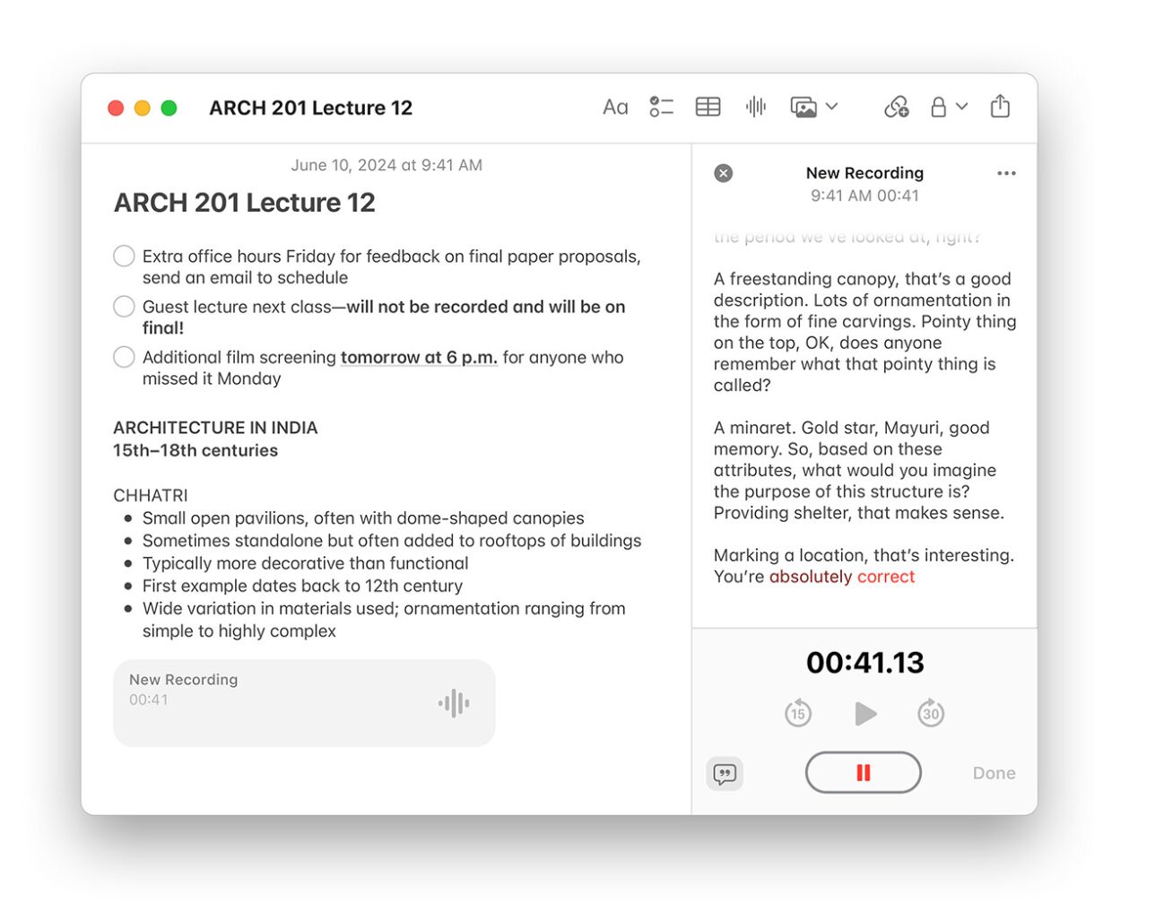Expand the media dropdown chevron
Image resolution: width=1164 pixels, height=904 pixels.
[x=831, y=107]
